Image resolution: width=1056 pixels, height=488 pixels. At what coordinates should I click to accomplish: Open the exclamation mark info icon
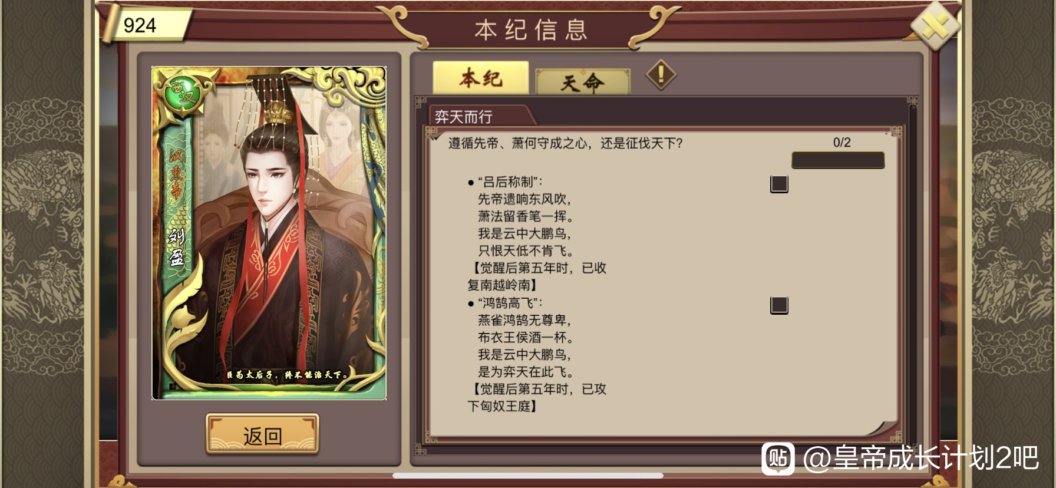click(661, 75)
